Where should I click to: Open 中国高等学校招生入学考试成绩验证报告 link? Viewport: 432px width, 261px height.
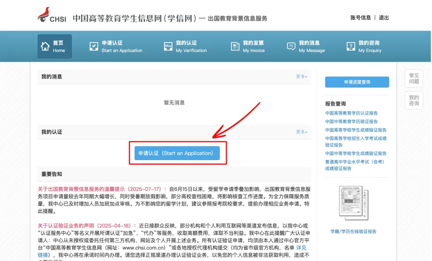[x=356, y=142]
